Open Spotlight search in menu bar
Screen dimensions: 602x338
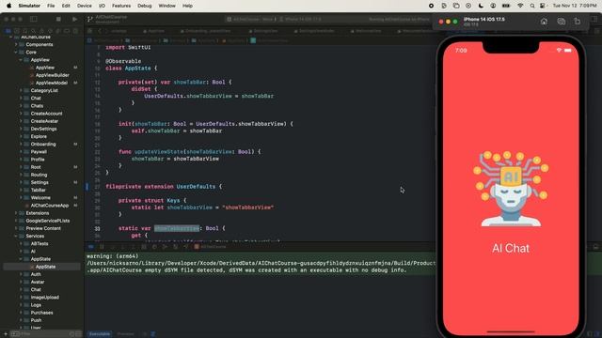[532, 6]
